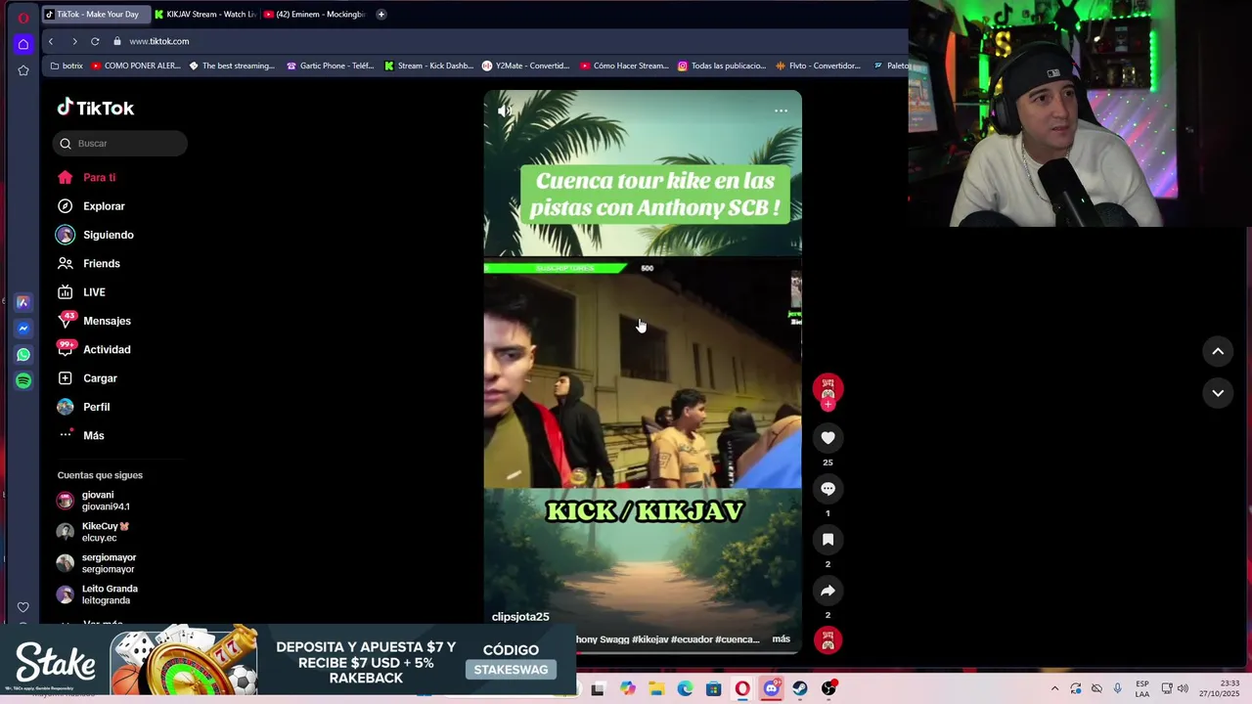Open Cargar upload page
The height and width of the screenshot is (704, 1252).
point(88,378)
